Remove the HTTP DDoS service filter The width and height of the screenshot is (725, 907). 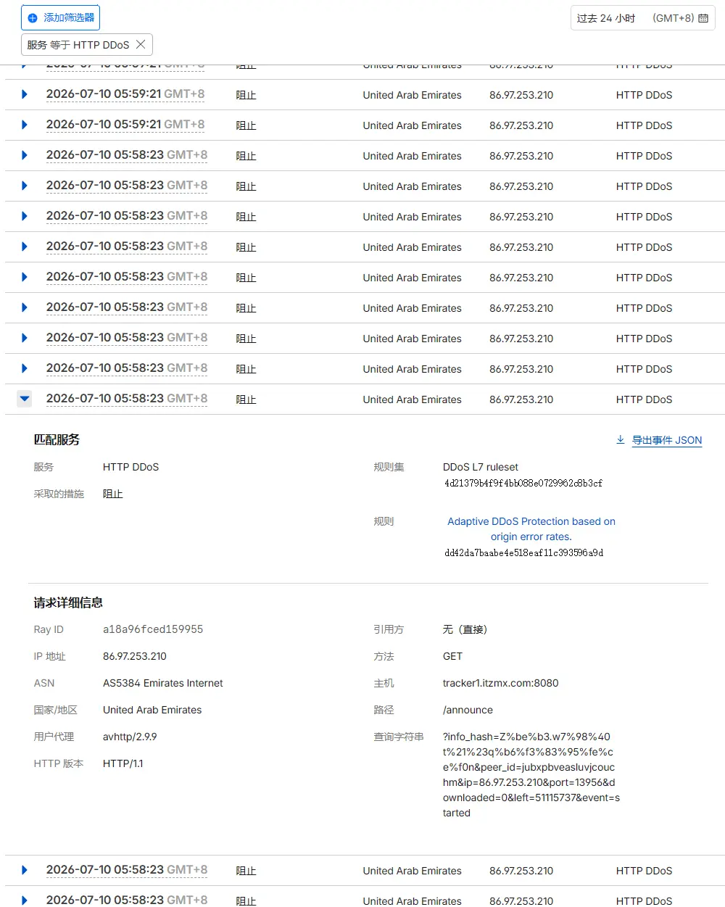click(x=141, y=44)
